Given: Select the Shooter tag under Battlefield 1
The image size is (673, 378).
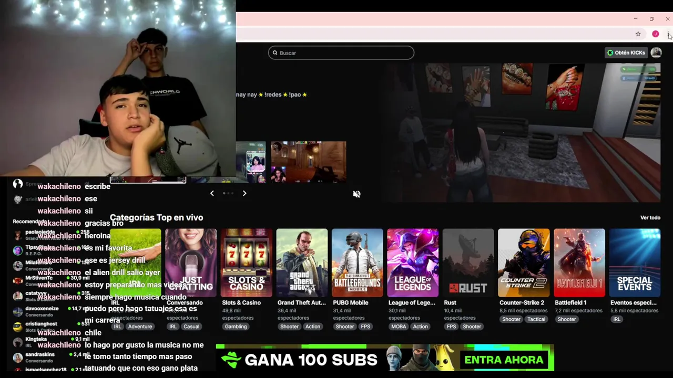Looking at the screenshot, I should click(x=567, y=319).
